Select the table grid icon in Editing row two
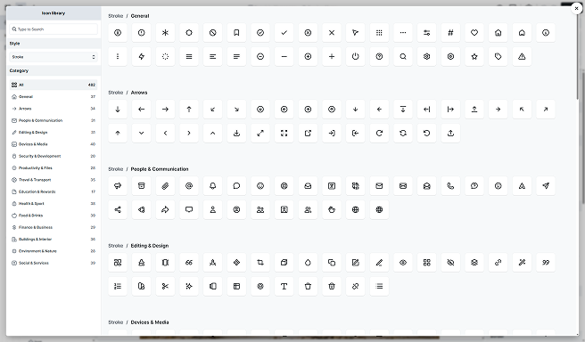 (236, 286)
